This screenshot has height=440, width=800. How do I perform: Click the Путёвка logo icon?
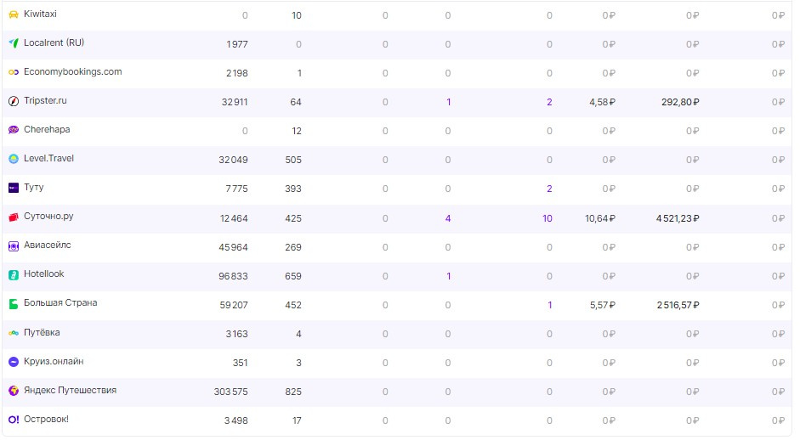click(14, 333)
